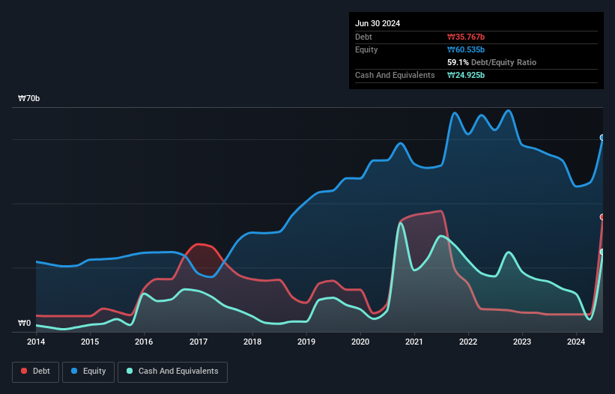Click the blue Equity legend dot
The height and width of the screenshot is (394, 615).
[74, 371]
